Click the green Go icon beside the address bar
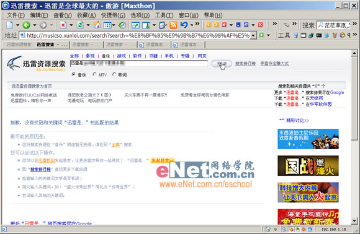The height and width of the screenshot is (234, 360). pyautogui.click(x=261, y=35)
